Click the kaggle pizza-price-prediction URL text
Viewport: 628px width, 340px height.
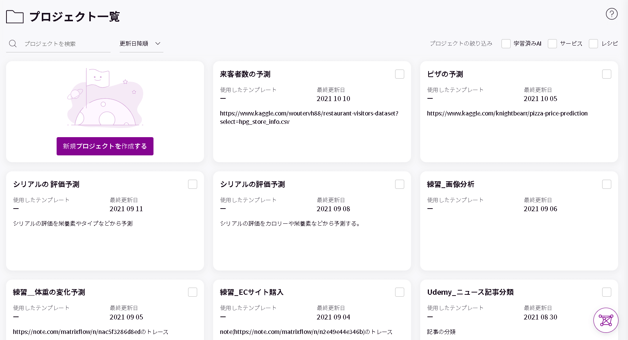(x=507, y=113)
